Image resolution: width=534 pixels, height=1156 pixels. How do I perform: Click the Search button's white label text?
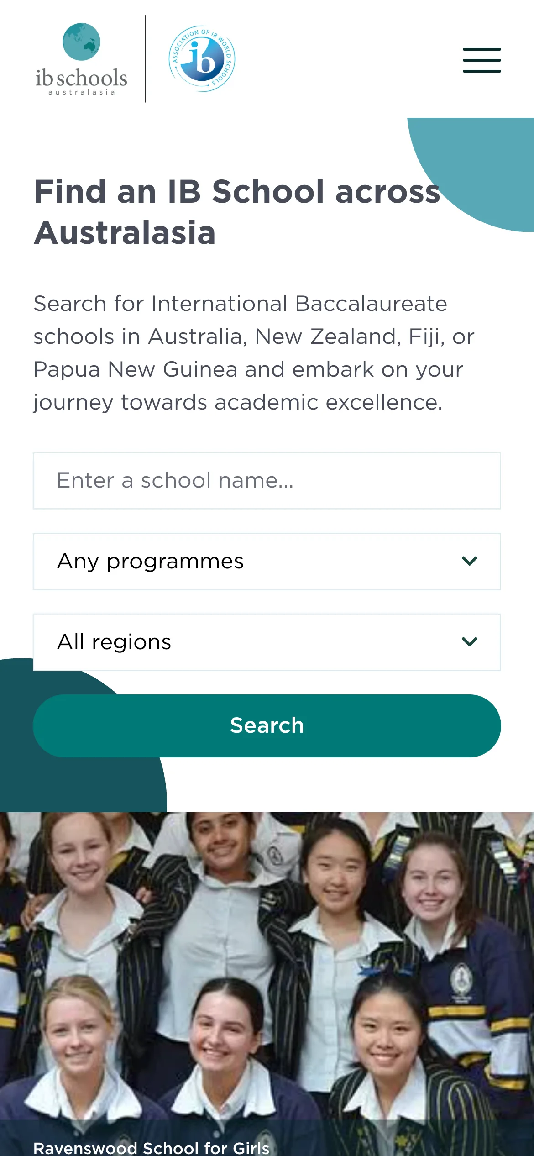(267, 725)
